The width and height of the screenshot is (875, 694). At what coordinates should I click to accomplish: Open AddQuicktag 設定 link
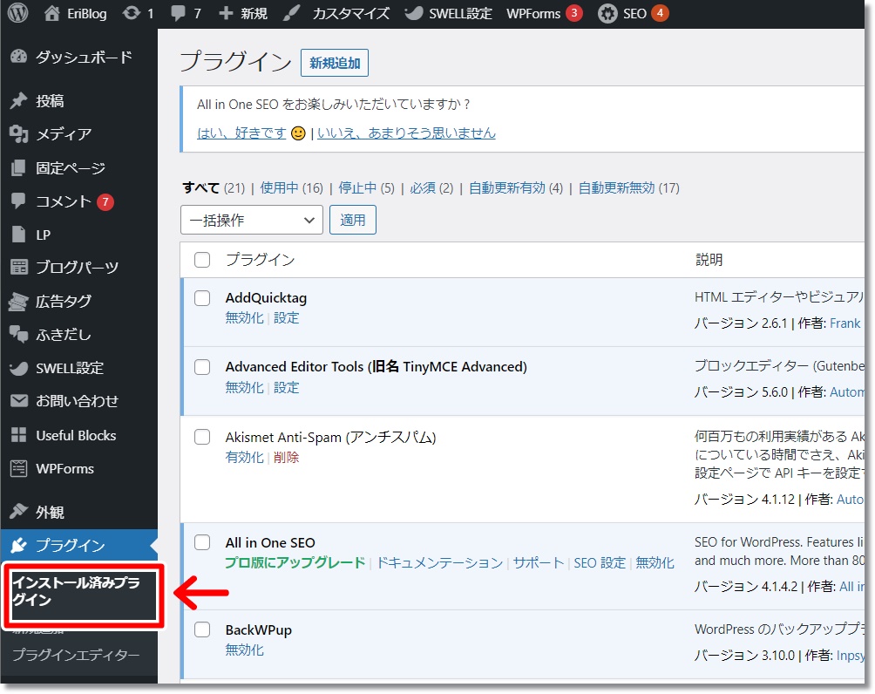pos(286,318)
